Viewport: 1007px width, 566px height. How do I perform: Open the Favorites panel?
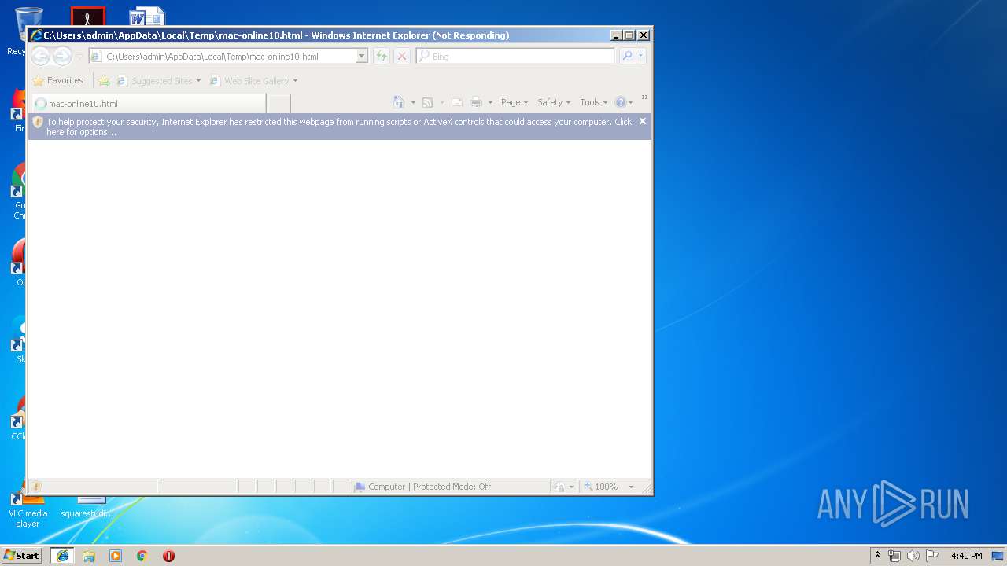(57, 80)
